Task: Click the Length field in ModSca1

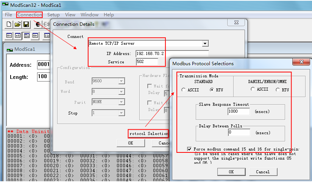Action: tap(44, 77)
